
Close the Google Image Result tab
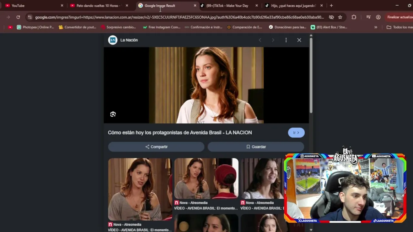tap(195, 5)
